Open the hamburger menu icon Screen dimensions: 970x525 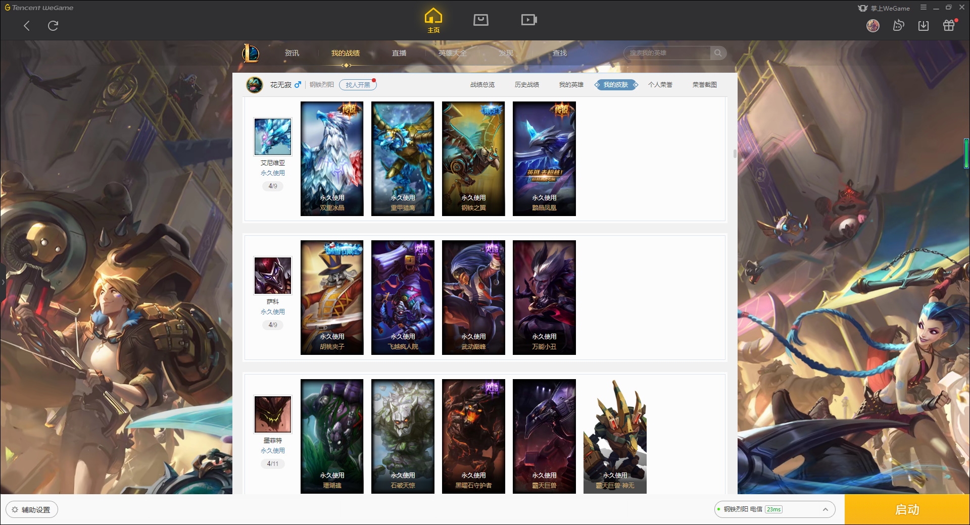924,8
